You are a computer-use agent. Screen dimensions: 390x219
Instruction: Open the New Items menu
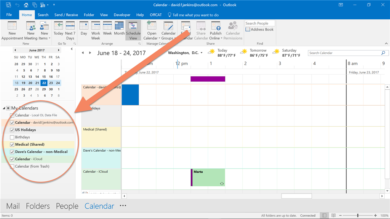(x=44, y=30)
